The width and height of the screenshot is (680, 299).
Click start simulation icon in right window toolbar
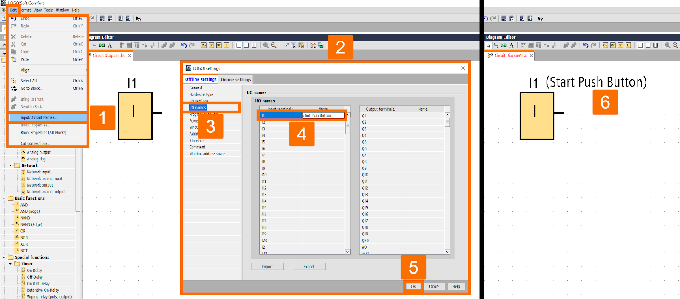(504, 18)
